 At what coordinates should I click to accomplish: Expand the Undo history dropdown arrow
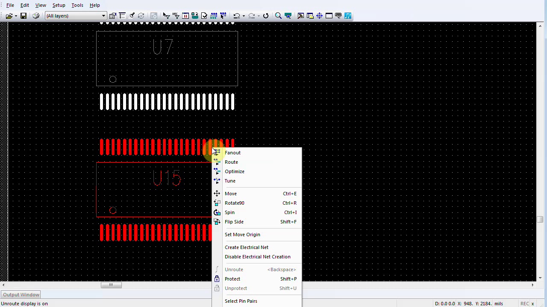(244, 16)
